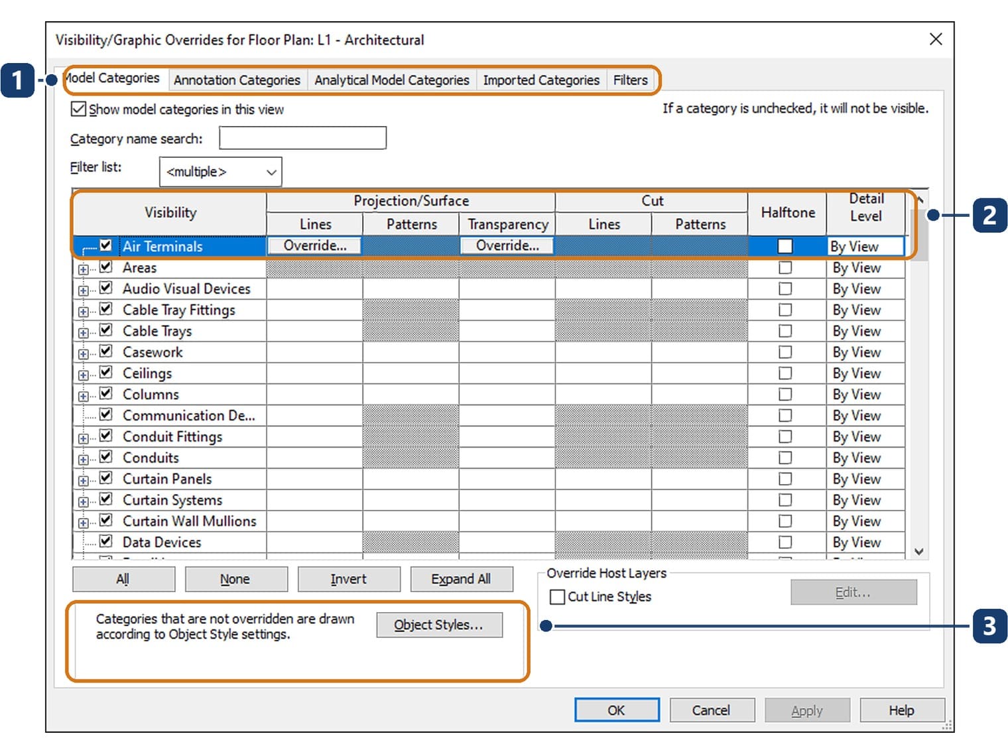The height and width of the screenshot is (754, 1008).
Task: Expand the Conduit Fittings node
Action: (x=83, y=438)
